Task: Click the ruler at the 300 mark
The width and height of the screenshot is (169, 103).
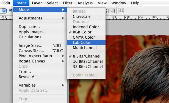Action: (x=155, y=17)
